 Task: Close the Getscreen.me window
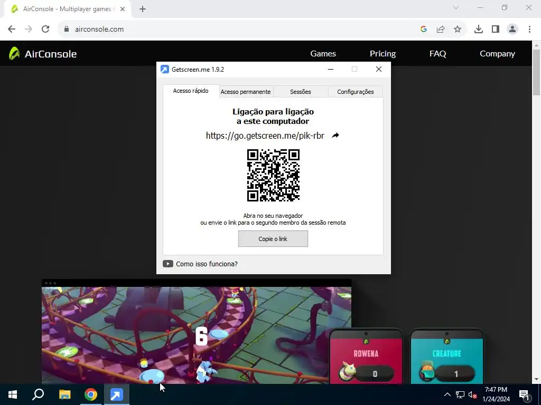[378, 69]
